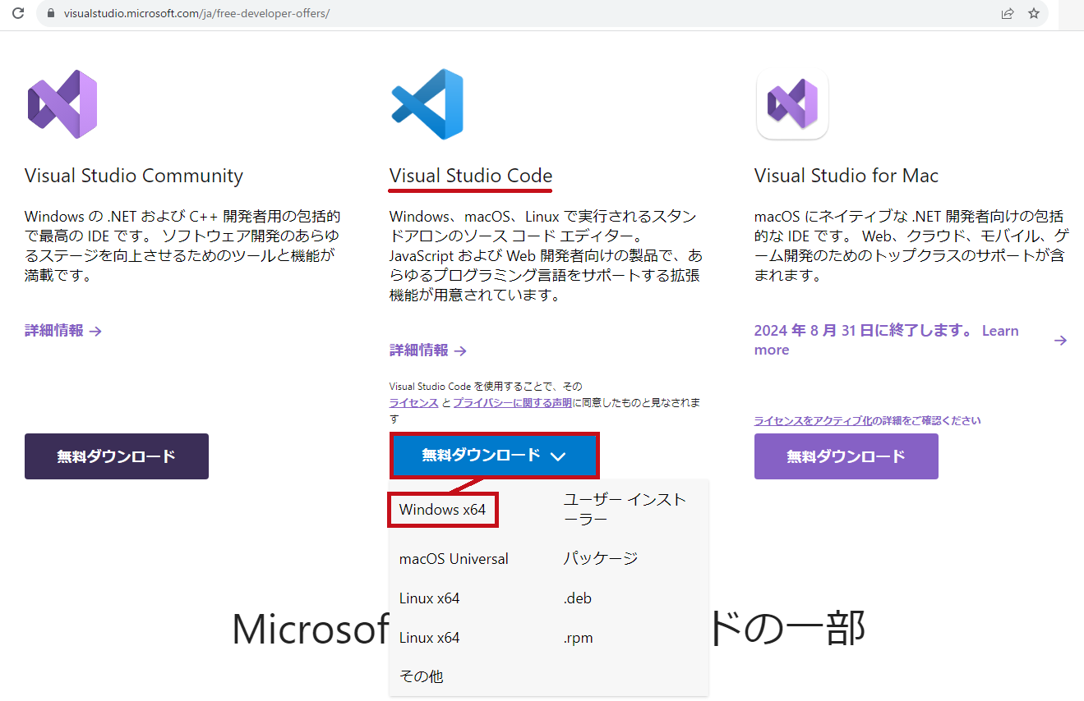Click the パッケージ label in the menu
Screen dimensions: 1084x701
pos(600,558)
